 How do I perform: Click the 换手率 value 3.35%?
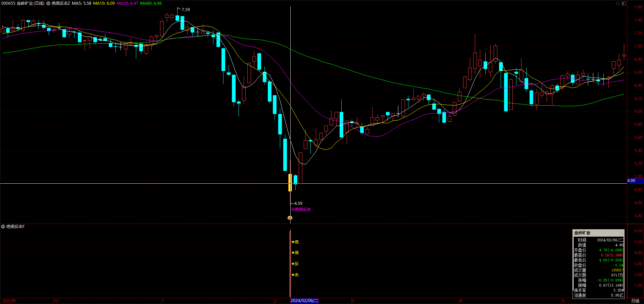coord(618,290)
